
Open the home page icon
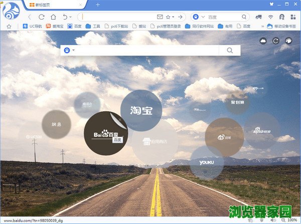coord(53,17)
